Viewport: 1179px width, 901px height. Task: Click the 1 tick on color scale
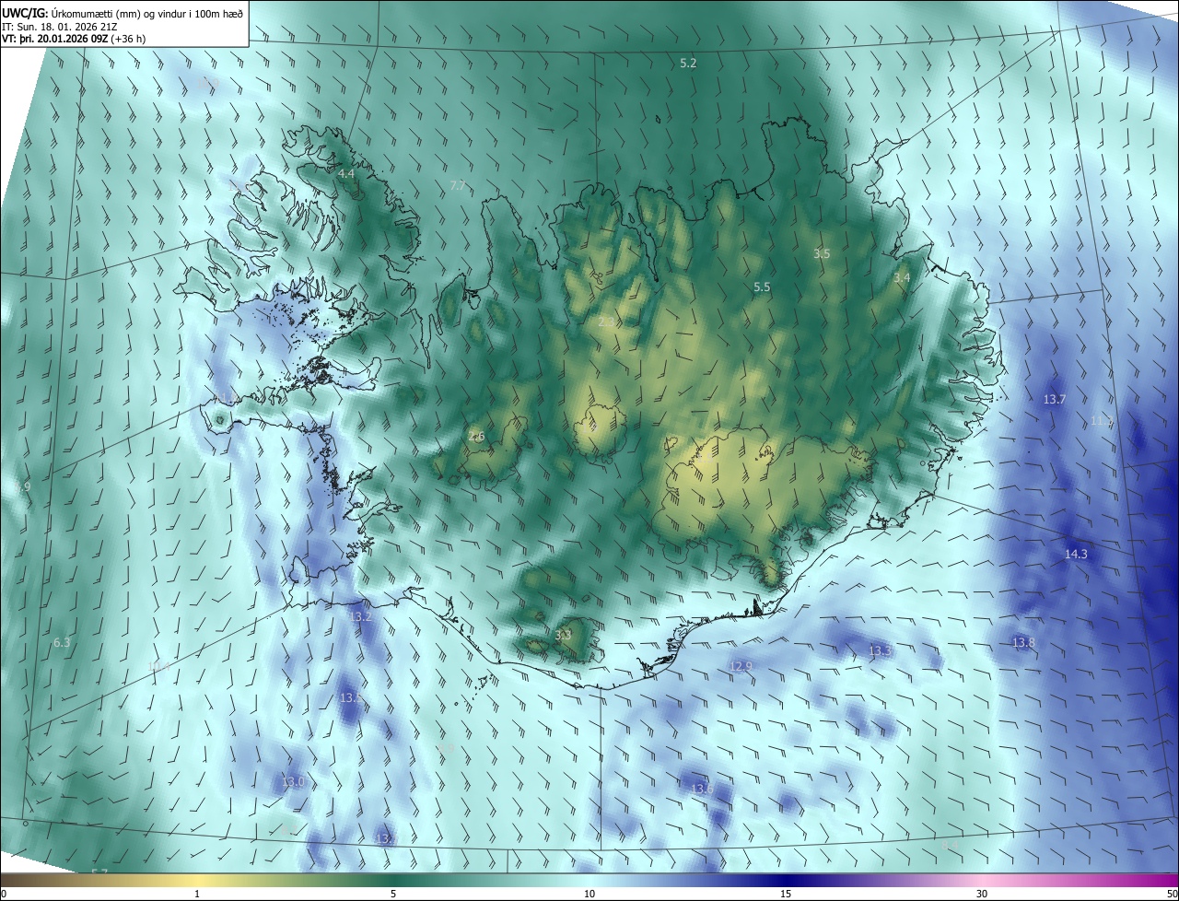click(x=197, y=895)
